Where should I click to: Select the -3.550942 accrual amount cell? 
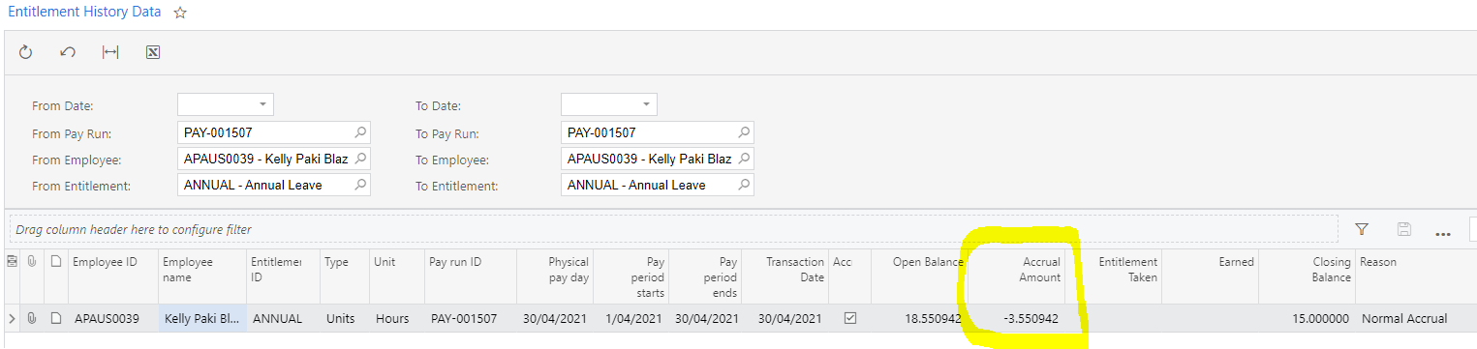[1015, 318]
